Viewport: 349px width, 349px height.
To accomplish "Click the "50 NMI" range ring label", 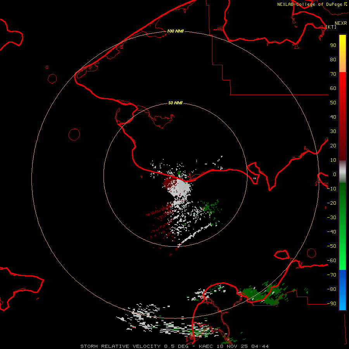I will point(175,103).
